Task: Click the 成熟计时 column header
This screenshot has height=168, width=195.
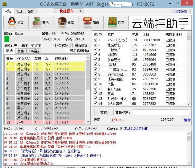Action: click(x=61, y=59)
